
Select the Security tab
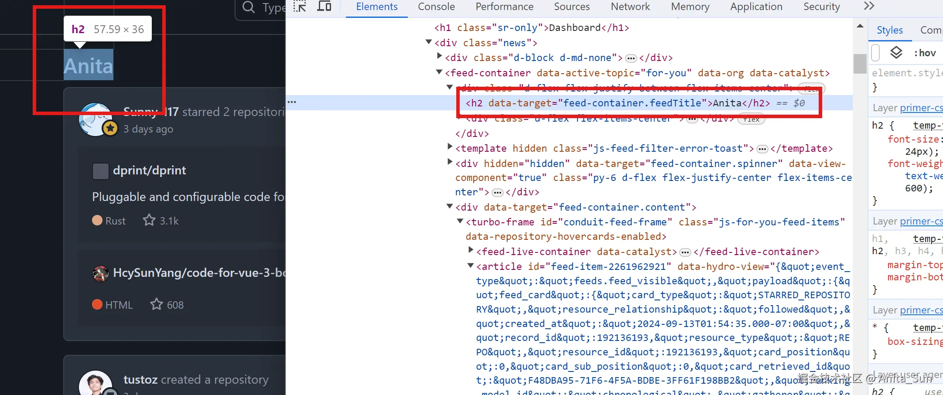pyautogui.click(x=822, y=7)
